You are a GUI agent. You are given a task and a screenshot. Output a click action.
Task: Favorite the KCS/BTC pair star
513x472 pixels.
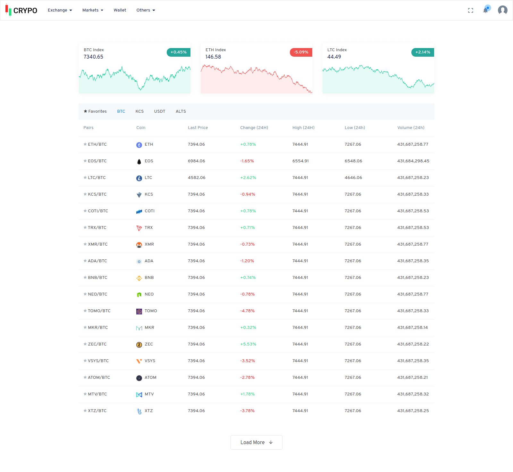pyautogui.click(x=85, y=194)
